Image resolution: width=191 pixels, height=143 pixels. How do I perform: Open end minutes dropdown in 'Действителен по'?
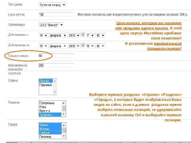(x=100, y=46)
